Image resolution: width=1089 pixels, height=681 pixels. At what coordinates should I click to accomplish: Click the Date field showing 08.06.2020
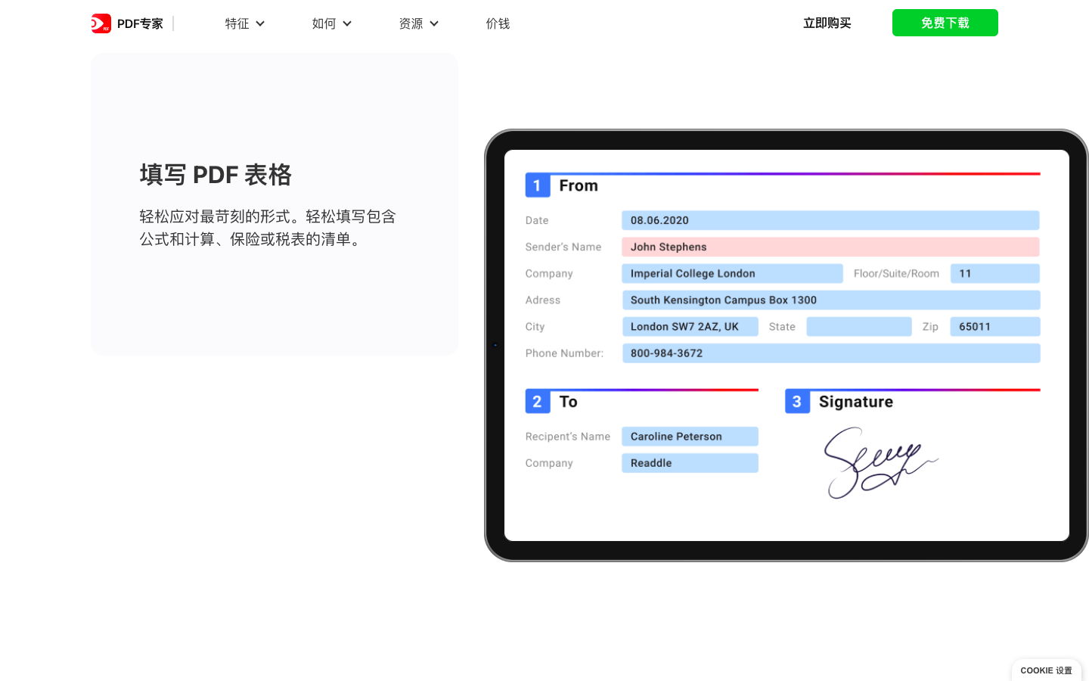point(830,220)
